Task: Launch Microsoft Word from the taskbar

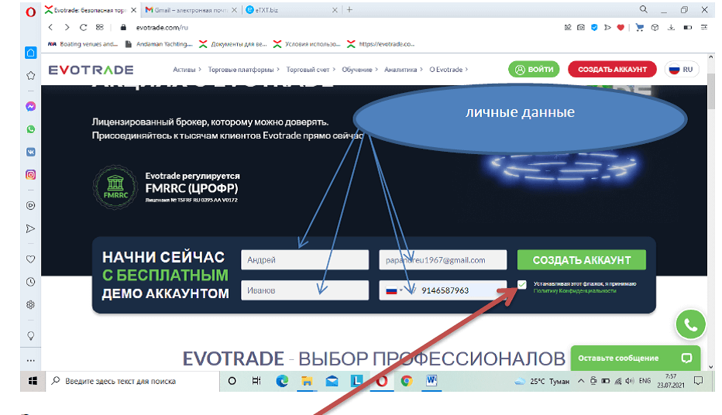Action: coord(431,381)
